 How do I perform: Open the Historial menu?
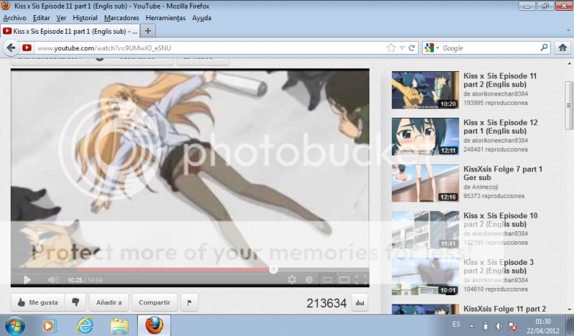tap(85, 17)
